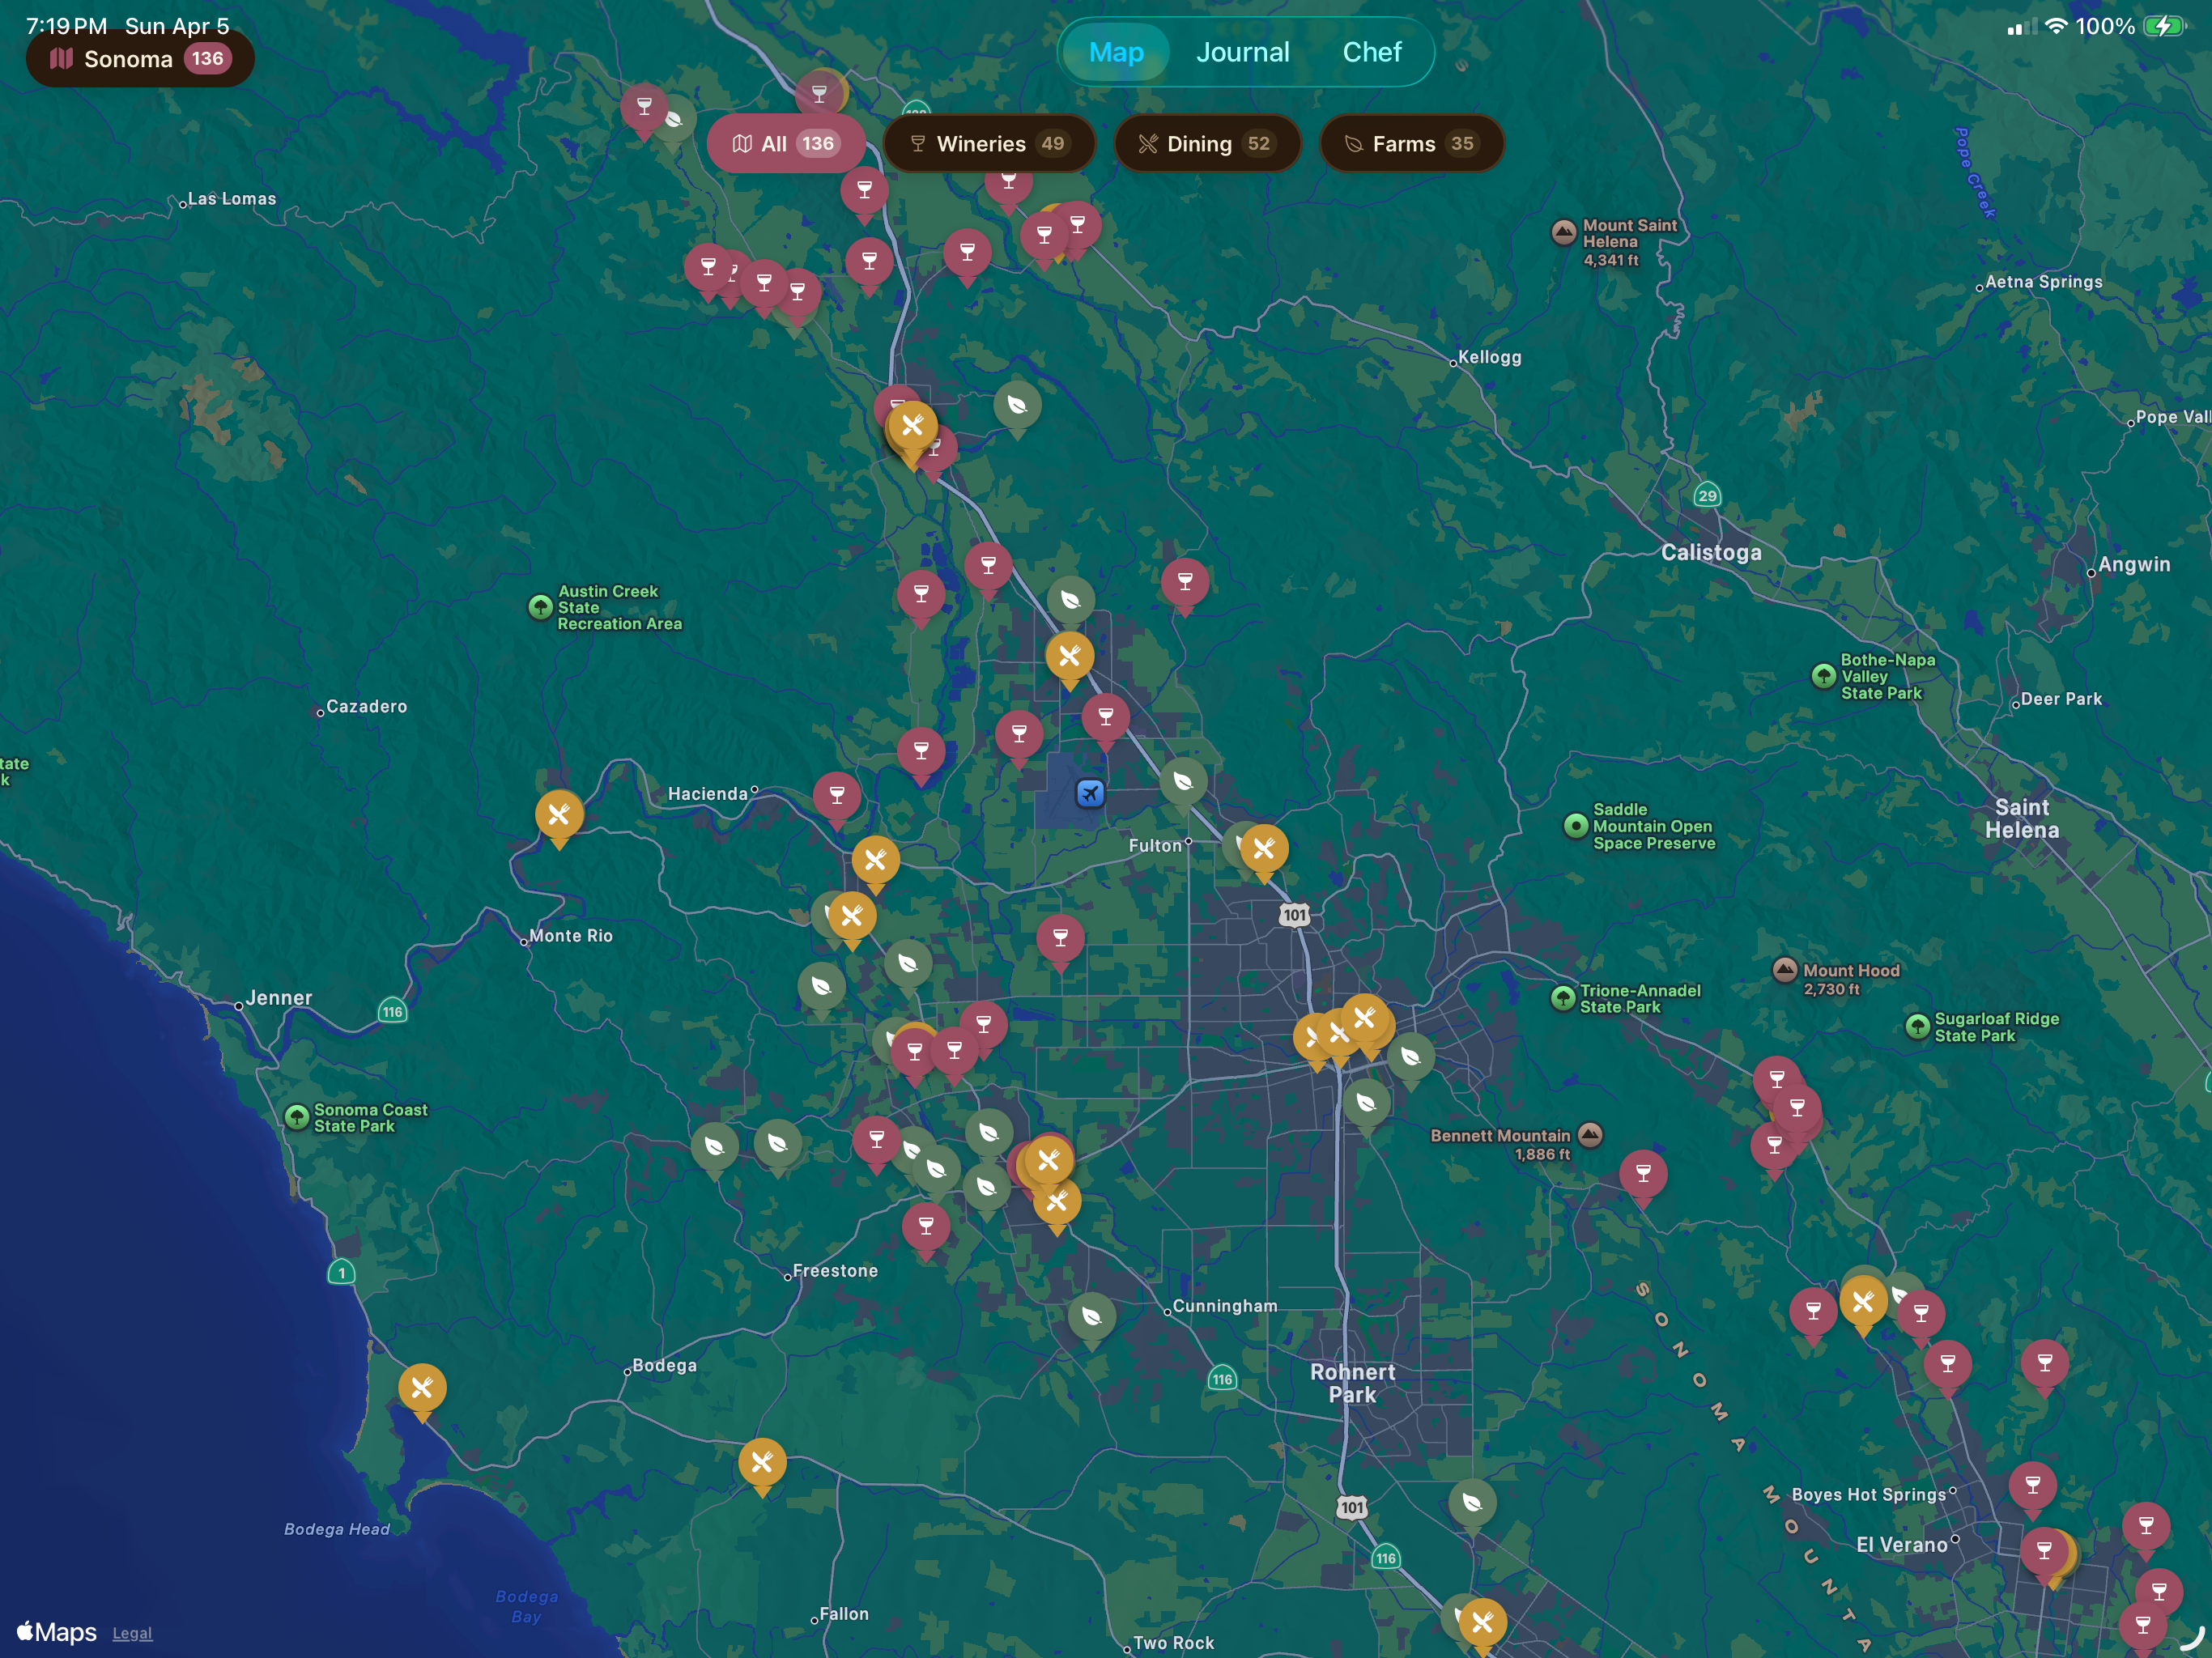Tap the Angwin label
This screenshot has height=1658, width=2212.
(x=2134, y=564)
